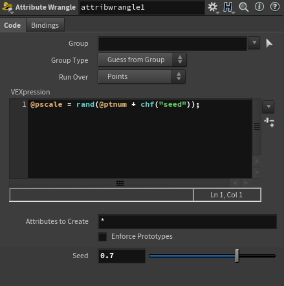Click the Seed slider handle

[237, 256]
